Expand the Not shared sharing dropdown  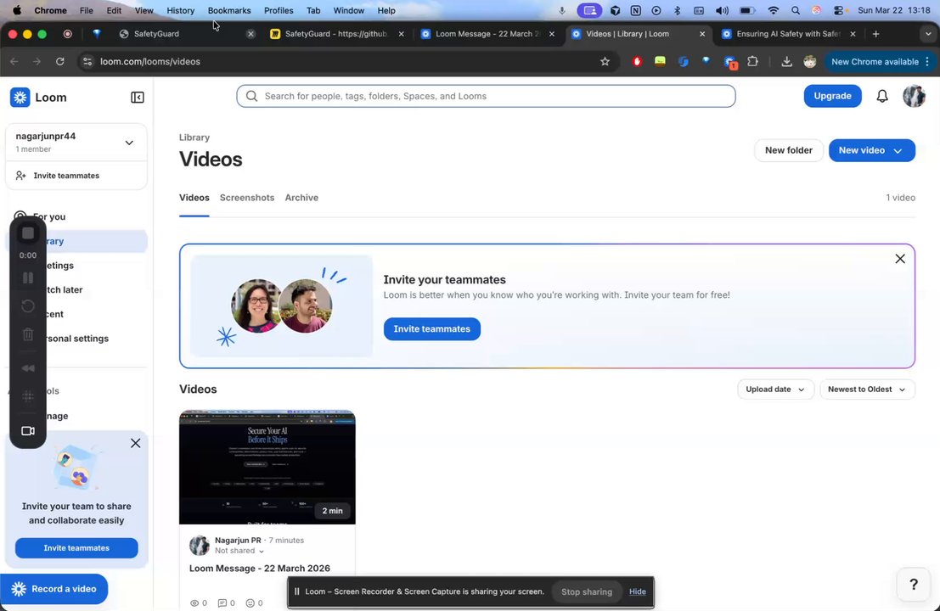[x=239, y=551]
